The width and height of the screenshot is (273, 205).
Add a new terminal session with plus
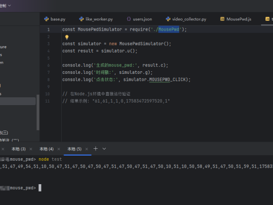pos(95,149)
